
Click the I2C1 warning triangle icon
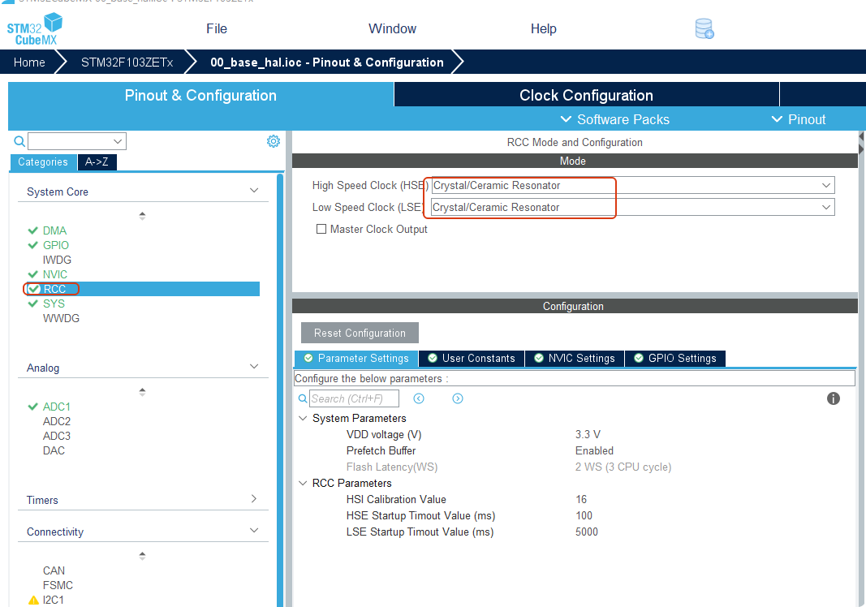(33, 600)
